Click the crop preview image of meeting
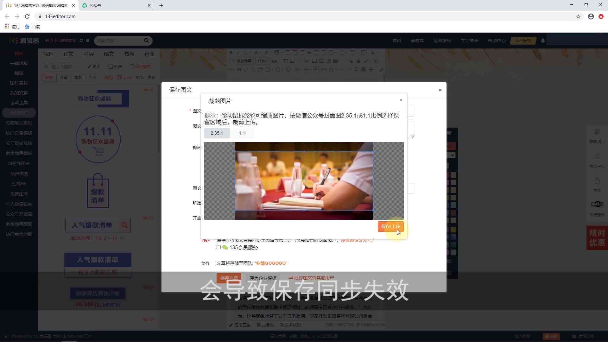This screenshot has width=608, height=342. pyautogui.click(x=304, y=181)
